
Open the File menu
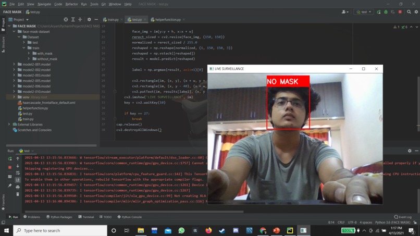tap(12, 4)
